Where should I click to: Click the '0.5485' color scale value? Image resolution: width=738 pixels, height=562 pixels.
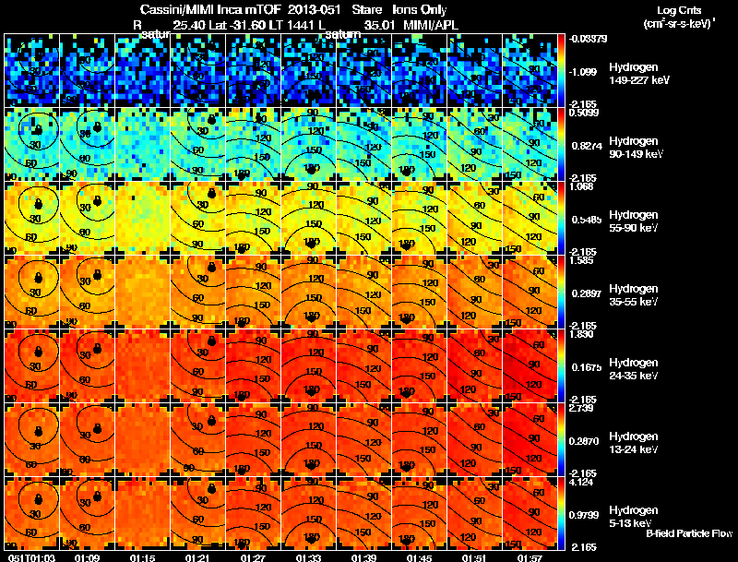click(587, 220)
